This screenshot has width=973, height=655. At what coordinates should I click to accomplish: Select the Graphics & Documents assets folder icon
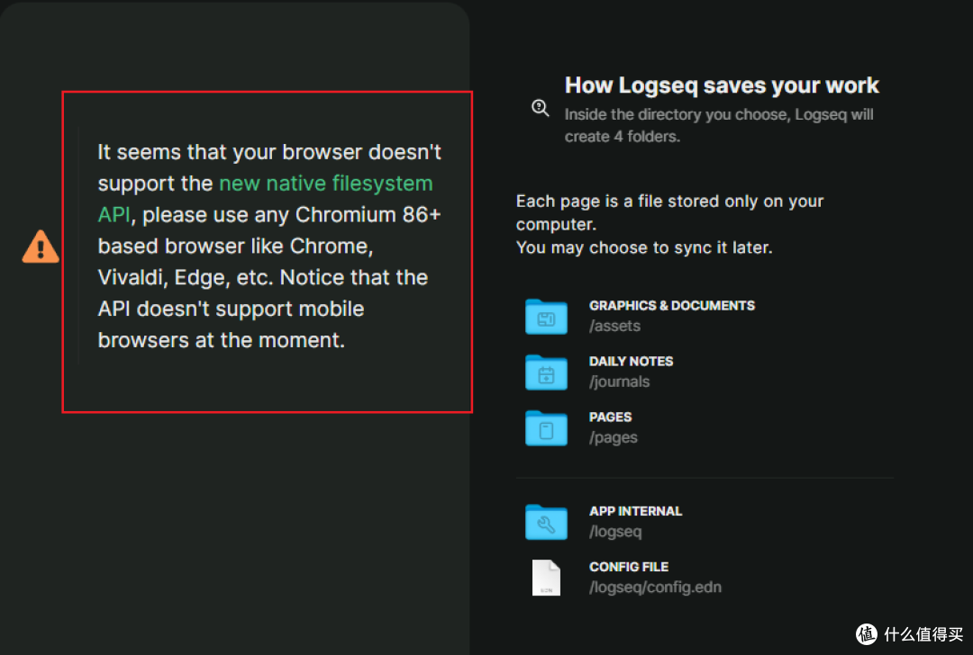pos(546,317)
